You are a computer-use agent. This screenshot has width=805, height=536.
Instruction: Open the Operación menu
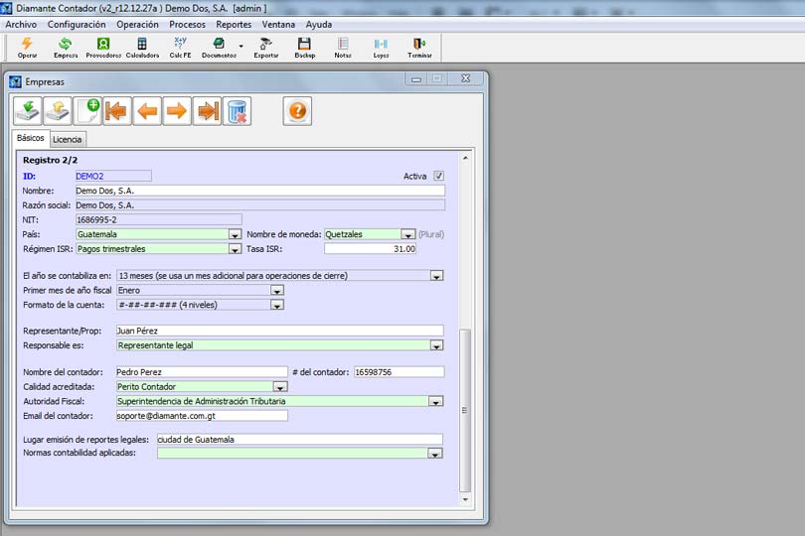pos(137,25)
